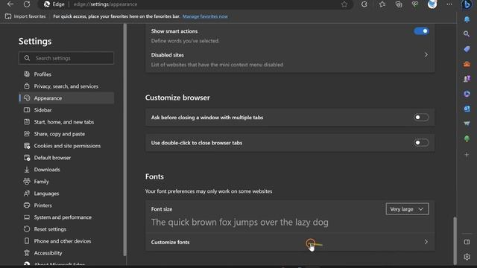Open the sidebar Tools toolbox icon
The width and height of the screenshot is (477, 268).
pyautogui.click(x=467, y=64)
